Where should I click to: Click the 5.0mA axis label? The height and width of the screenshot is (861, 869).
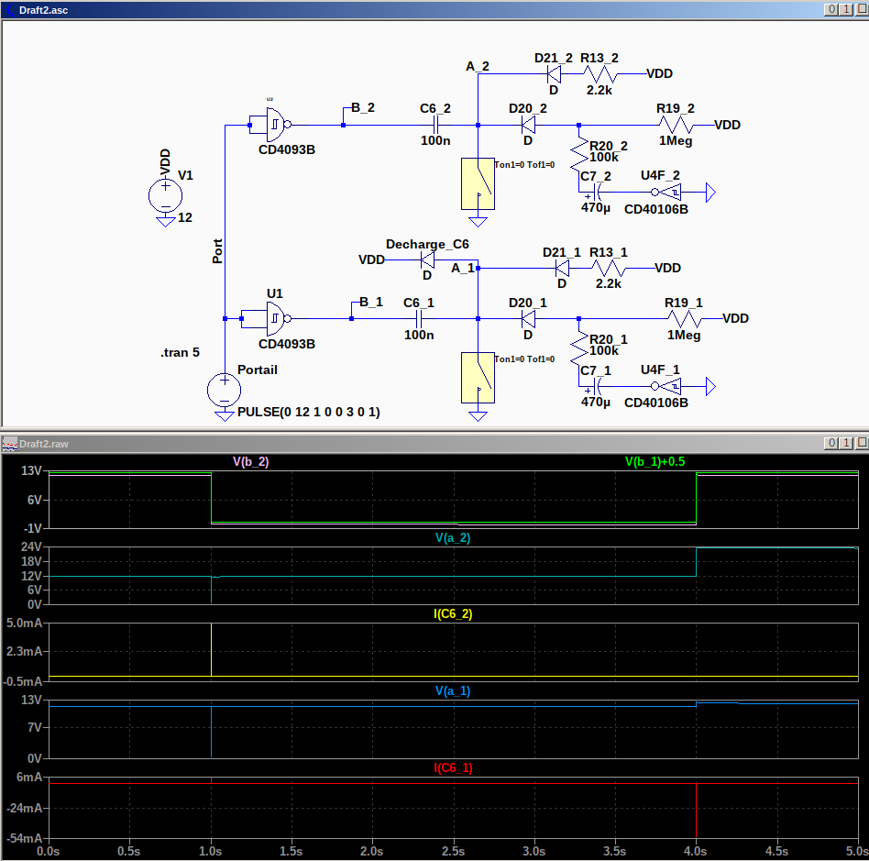pyautogui.click(x=25, y=624)
